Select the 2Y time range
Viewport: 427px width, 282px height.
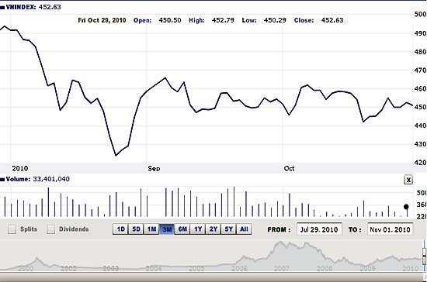point(213,229)
